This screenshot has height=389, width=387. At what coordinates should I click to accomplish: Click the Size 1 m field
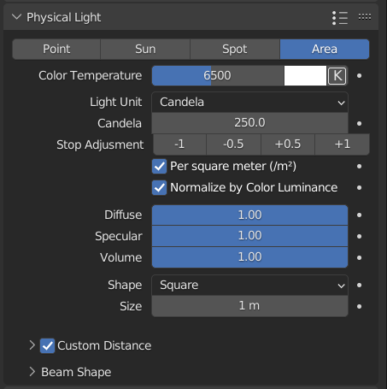[249, 306]
